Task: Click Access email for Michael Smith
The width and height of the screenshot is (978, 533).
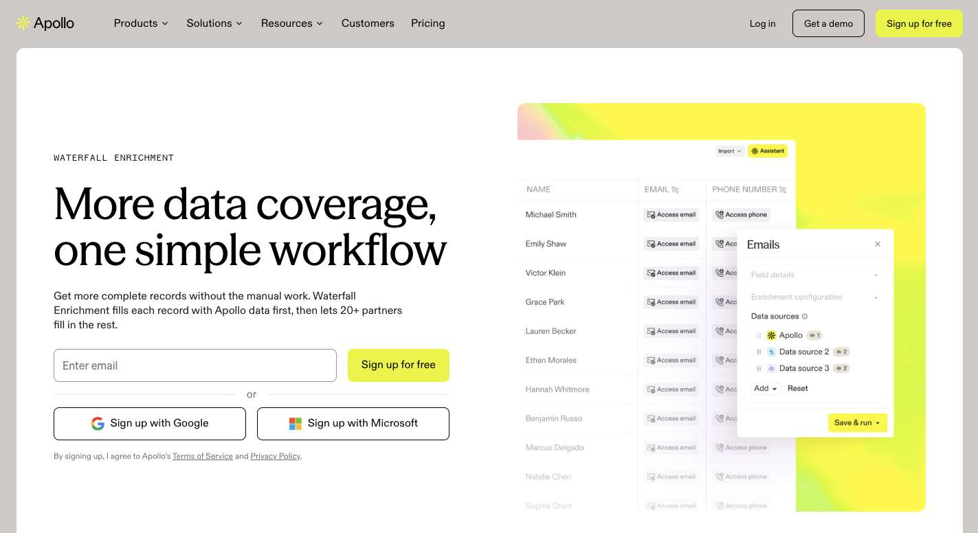Action: [x=671, y=215]
